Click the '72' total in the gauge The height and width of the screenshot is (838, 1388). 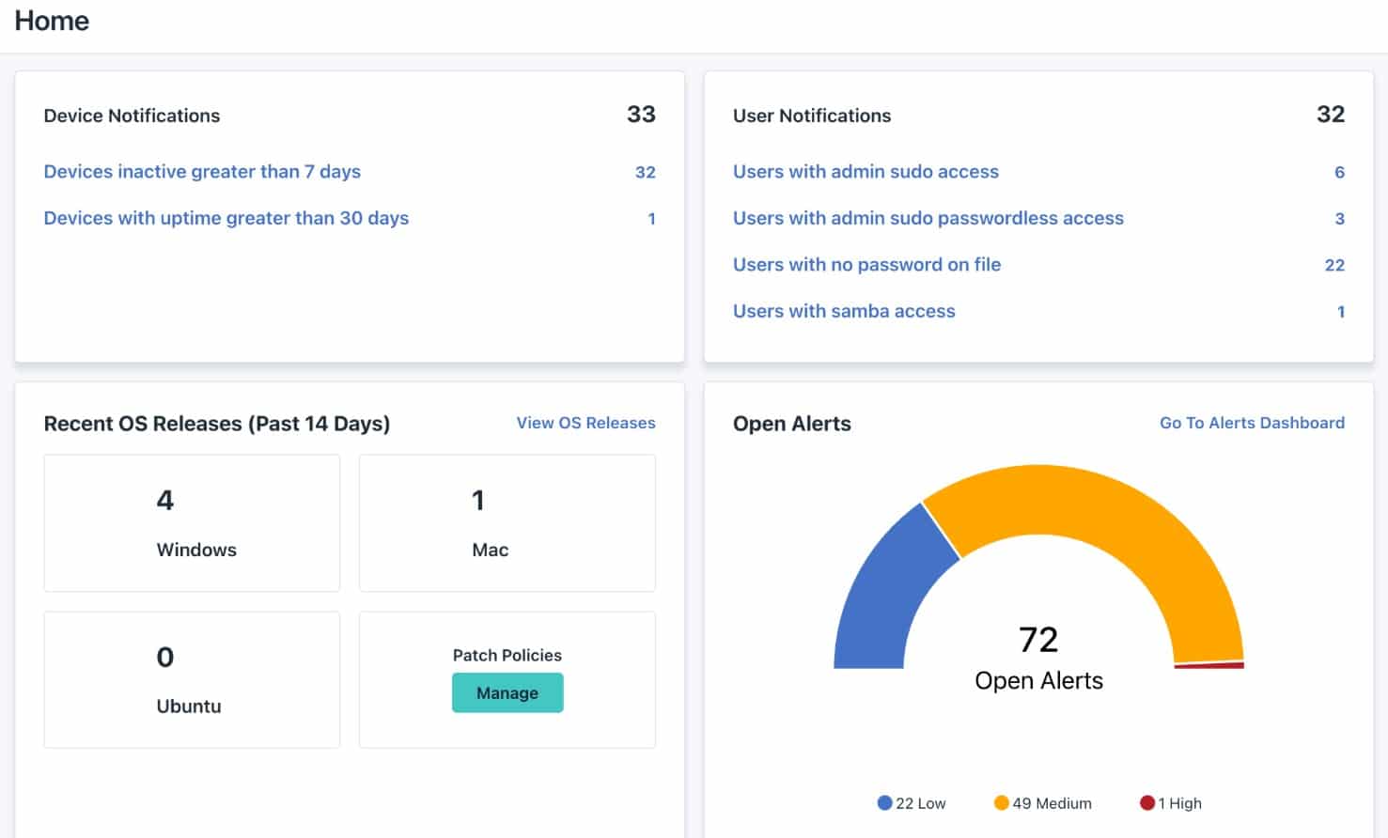pyautogui.click(x=1038, y=640)
